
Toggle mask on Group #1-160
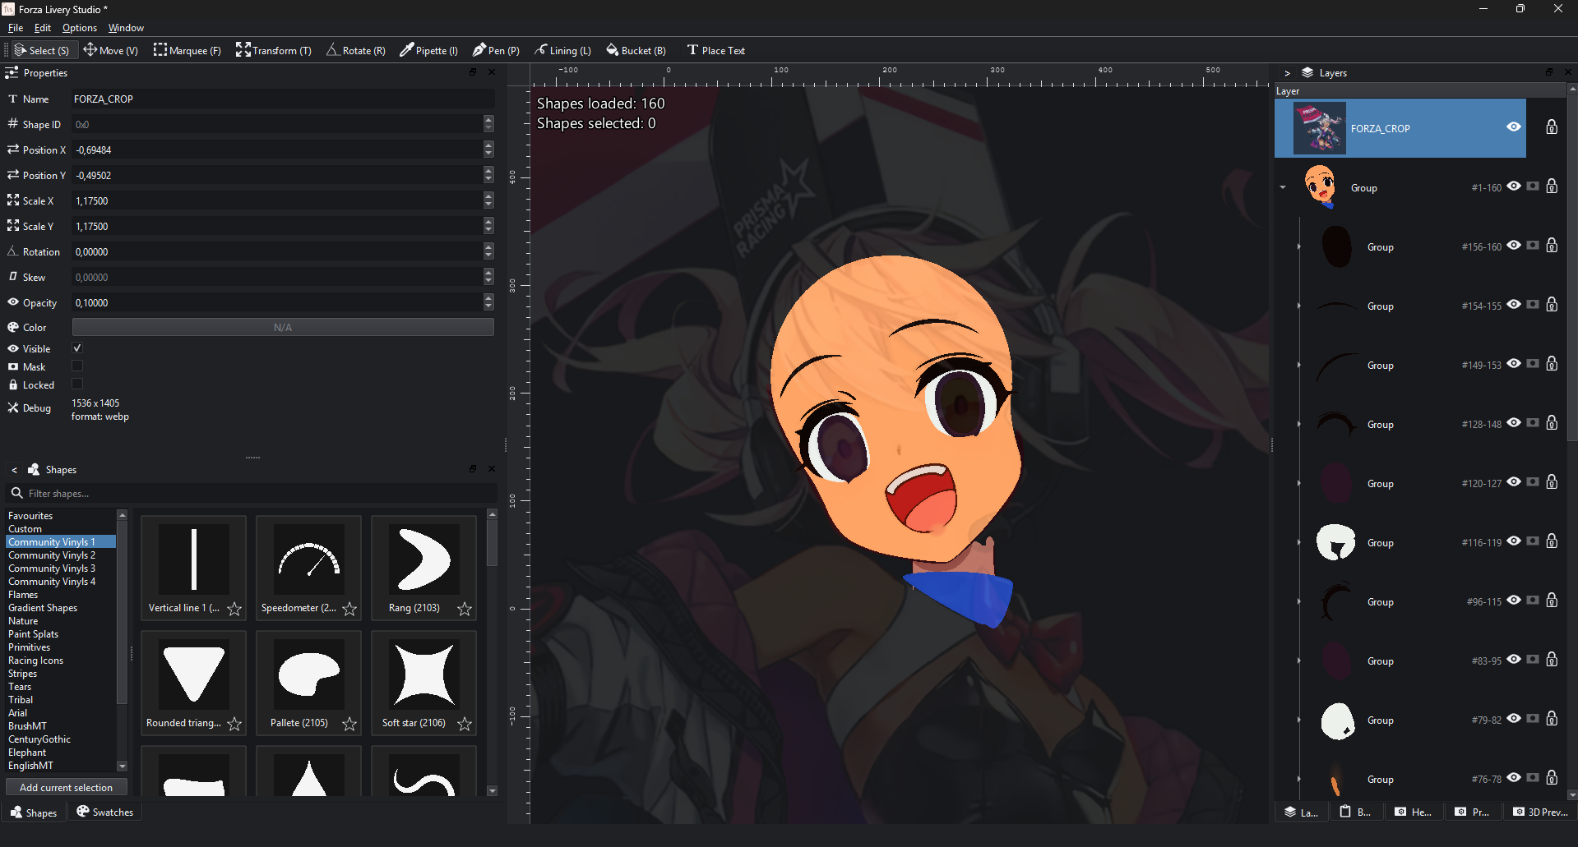pyautogui.click(x=1533, y=186)
